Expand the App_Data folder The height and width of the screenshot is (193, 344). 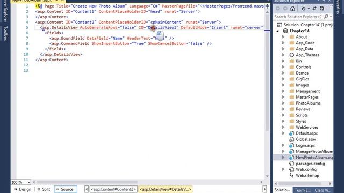click(x=283, y=49)
